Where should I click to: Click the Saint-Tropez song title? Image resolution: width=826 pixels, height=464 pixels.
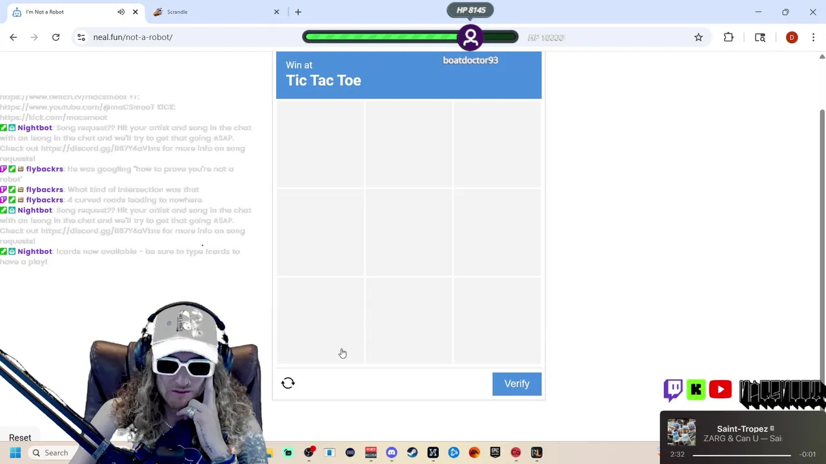point(742,429)
